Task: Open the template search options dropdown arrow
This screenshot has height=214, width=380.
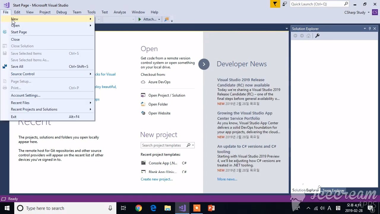Action: coord(193,145)
